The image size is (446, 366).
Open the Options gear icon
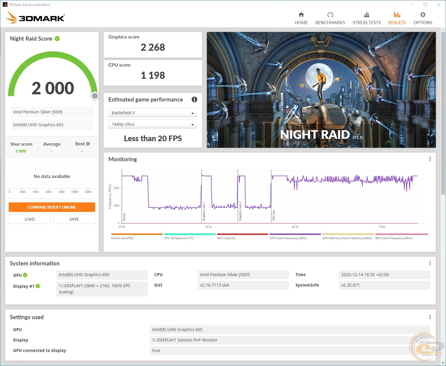coord(422,15)
